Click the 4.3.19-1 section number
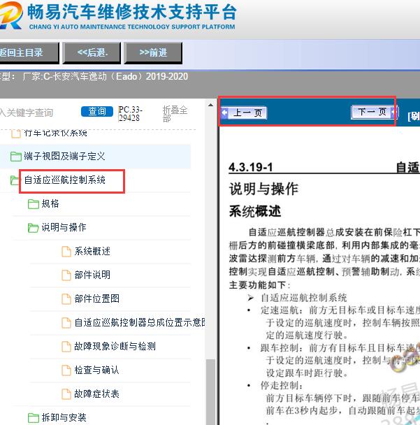This screenshot has height=425, width=420. point(251,167)
